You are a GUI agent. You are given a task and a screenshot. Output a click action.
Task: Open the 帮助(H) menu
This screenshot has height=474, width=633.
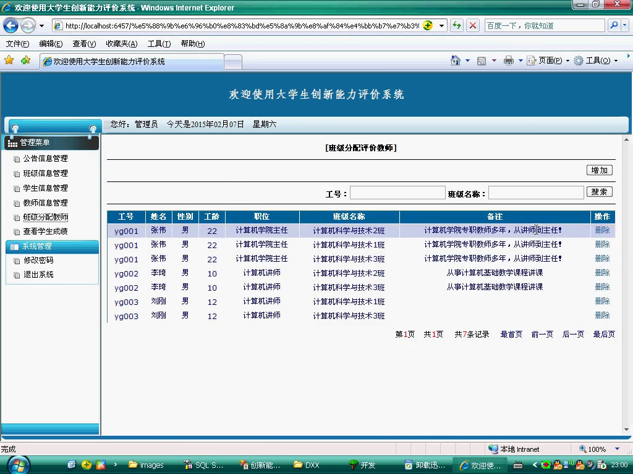[x=193, y=44]
